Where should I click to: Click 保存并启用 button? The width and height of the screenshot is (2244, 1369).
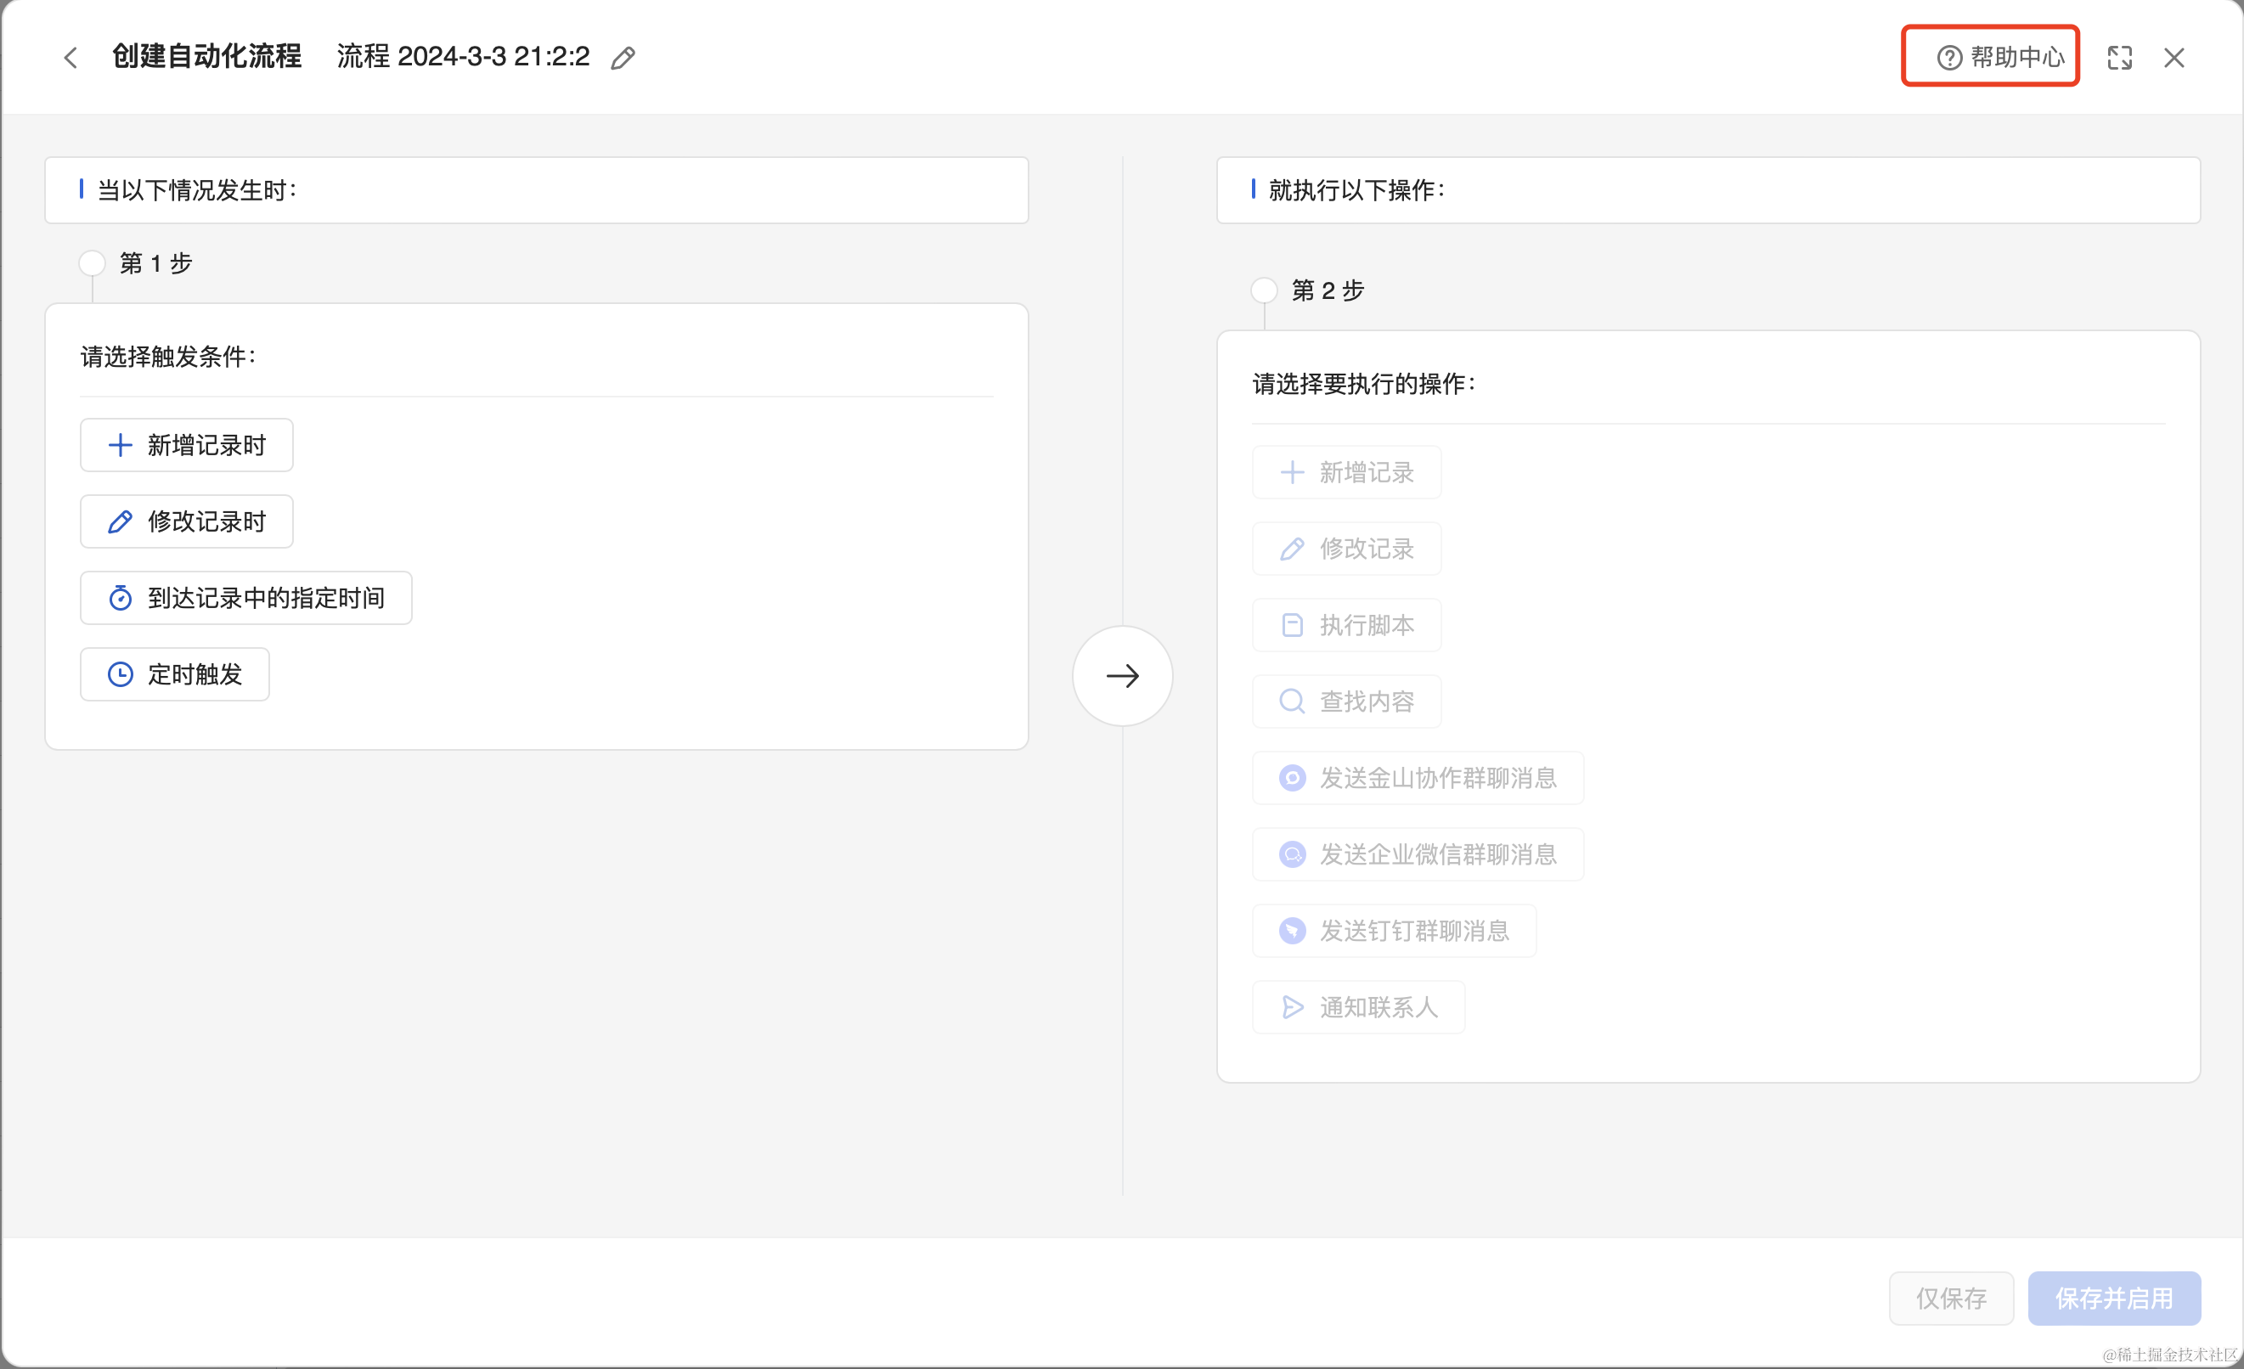point(2114,1298)
